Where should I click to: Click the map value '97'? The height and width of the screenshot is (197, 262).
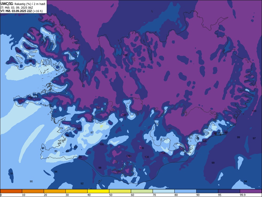pyautogui.click(x=254, y=138)
